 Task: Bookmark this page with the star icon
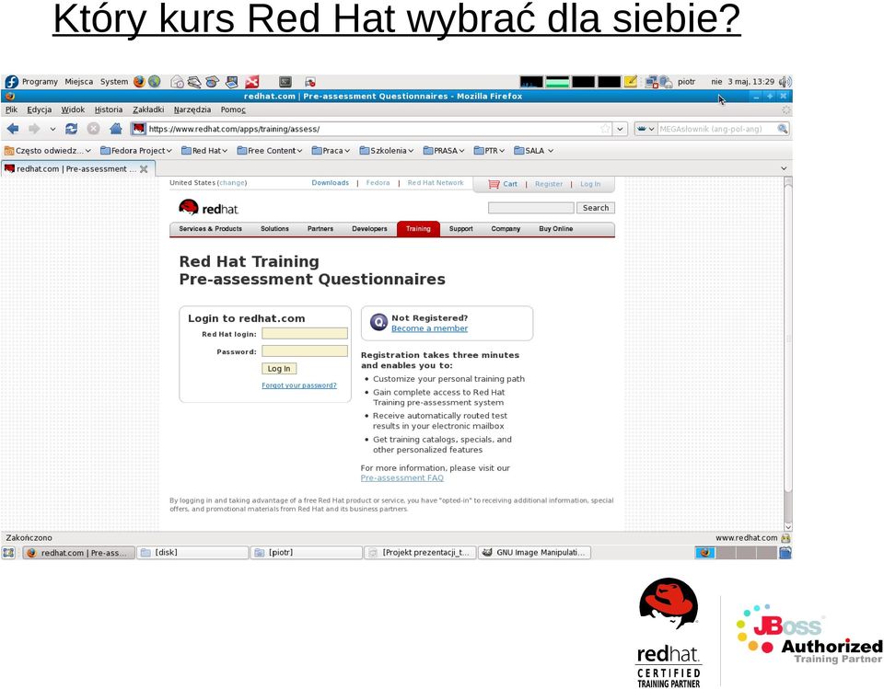(606, 129)
